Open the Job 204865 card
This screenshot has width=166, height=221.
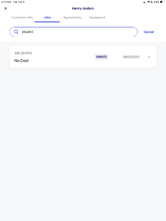pyautogui.click(x=83, y=57)
